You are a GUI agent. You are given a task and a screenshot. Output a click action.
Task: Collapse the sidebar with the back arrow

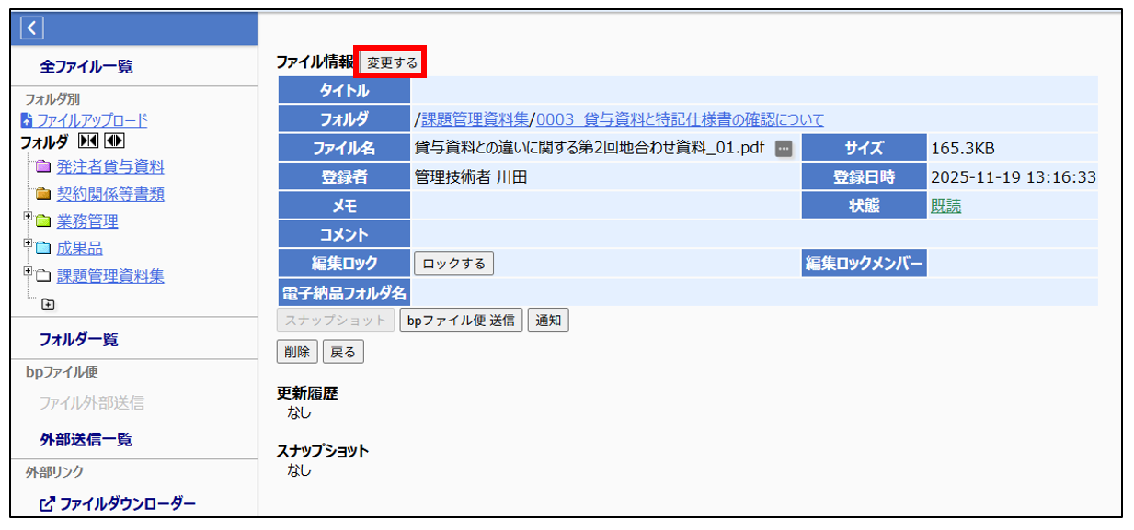pos(32,28)
